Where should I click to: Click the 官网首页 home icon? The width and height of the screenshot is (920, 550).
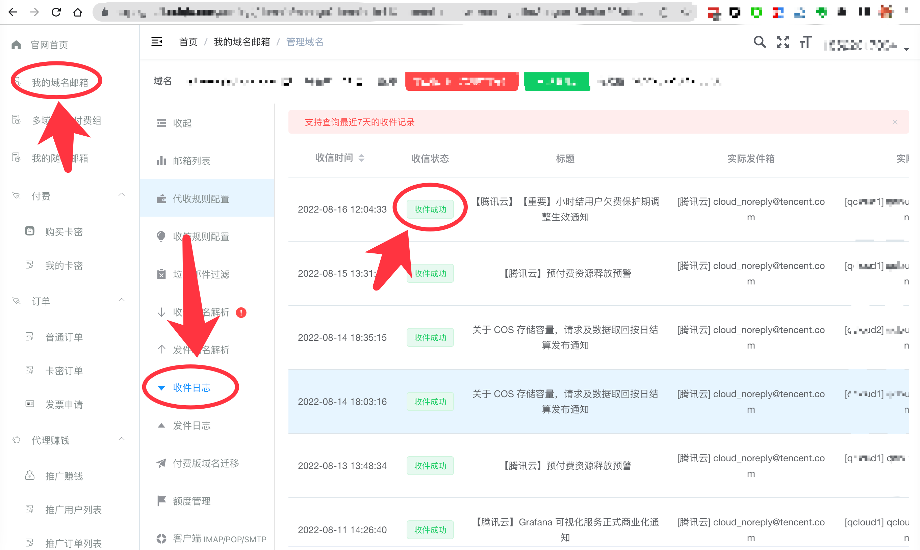point(16,45)
